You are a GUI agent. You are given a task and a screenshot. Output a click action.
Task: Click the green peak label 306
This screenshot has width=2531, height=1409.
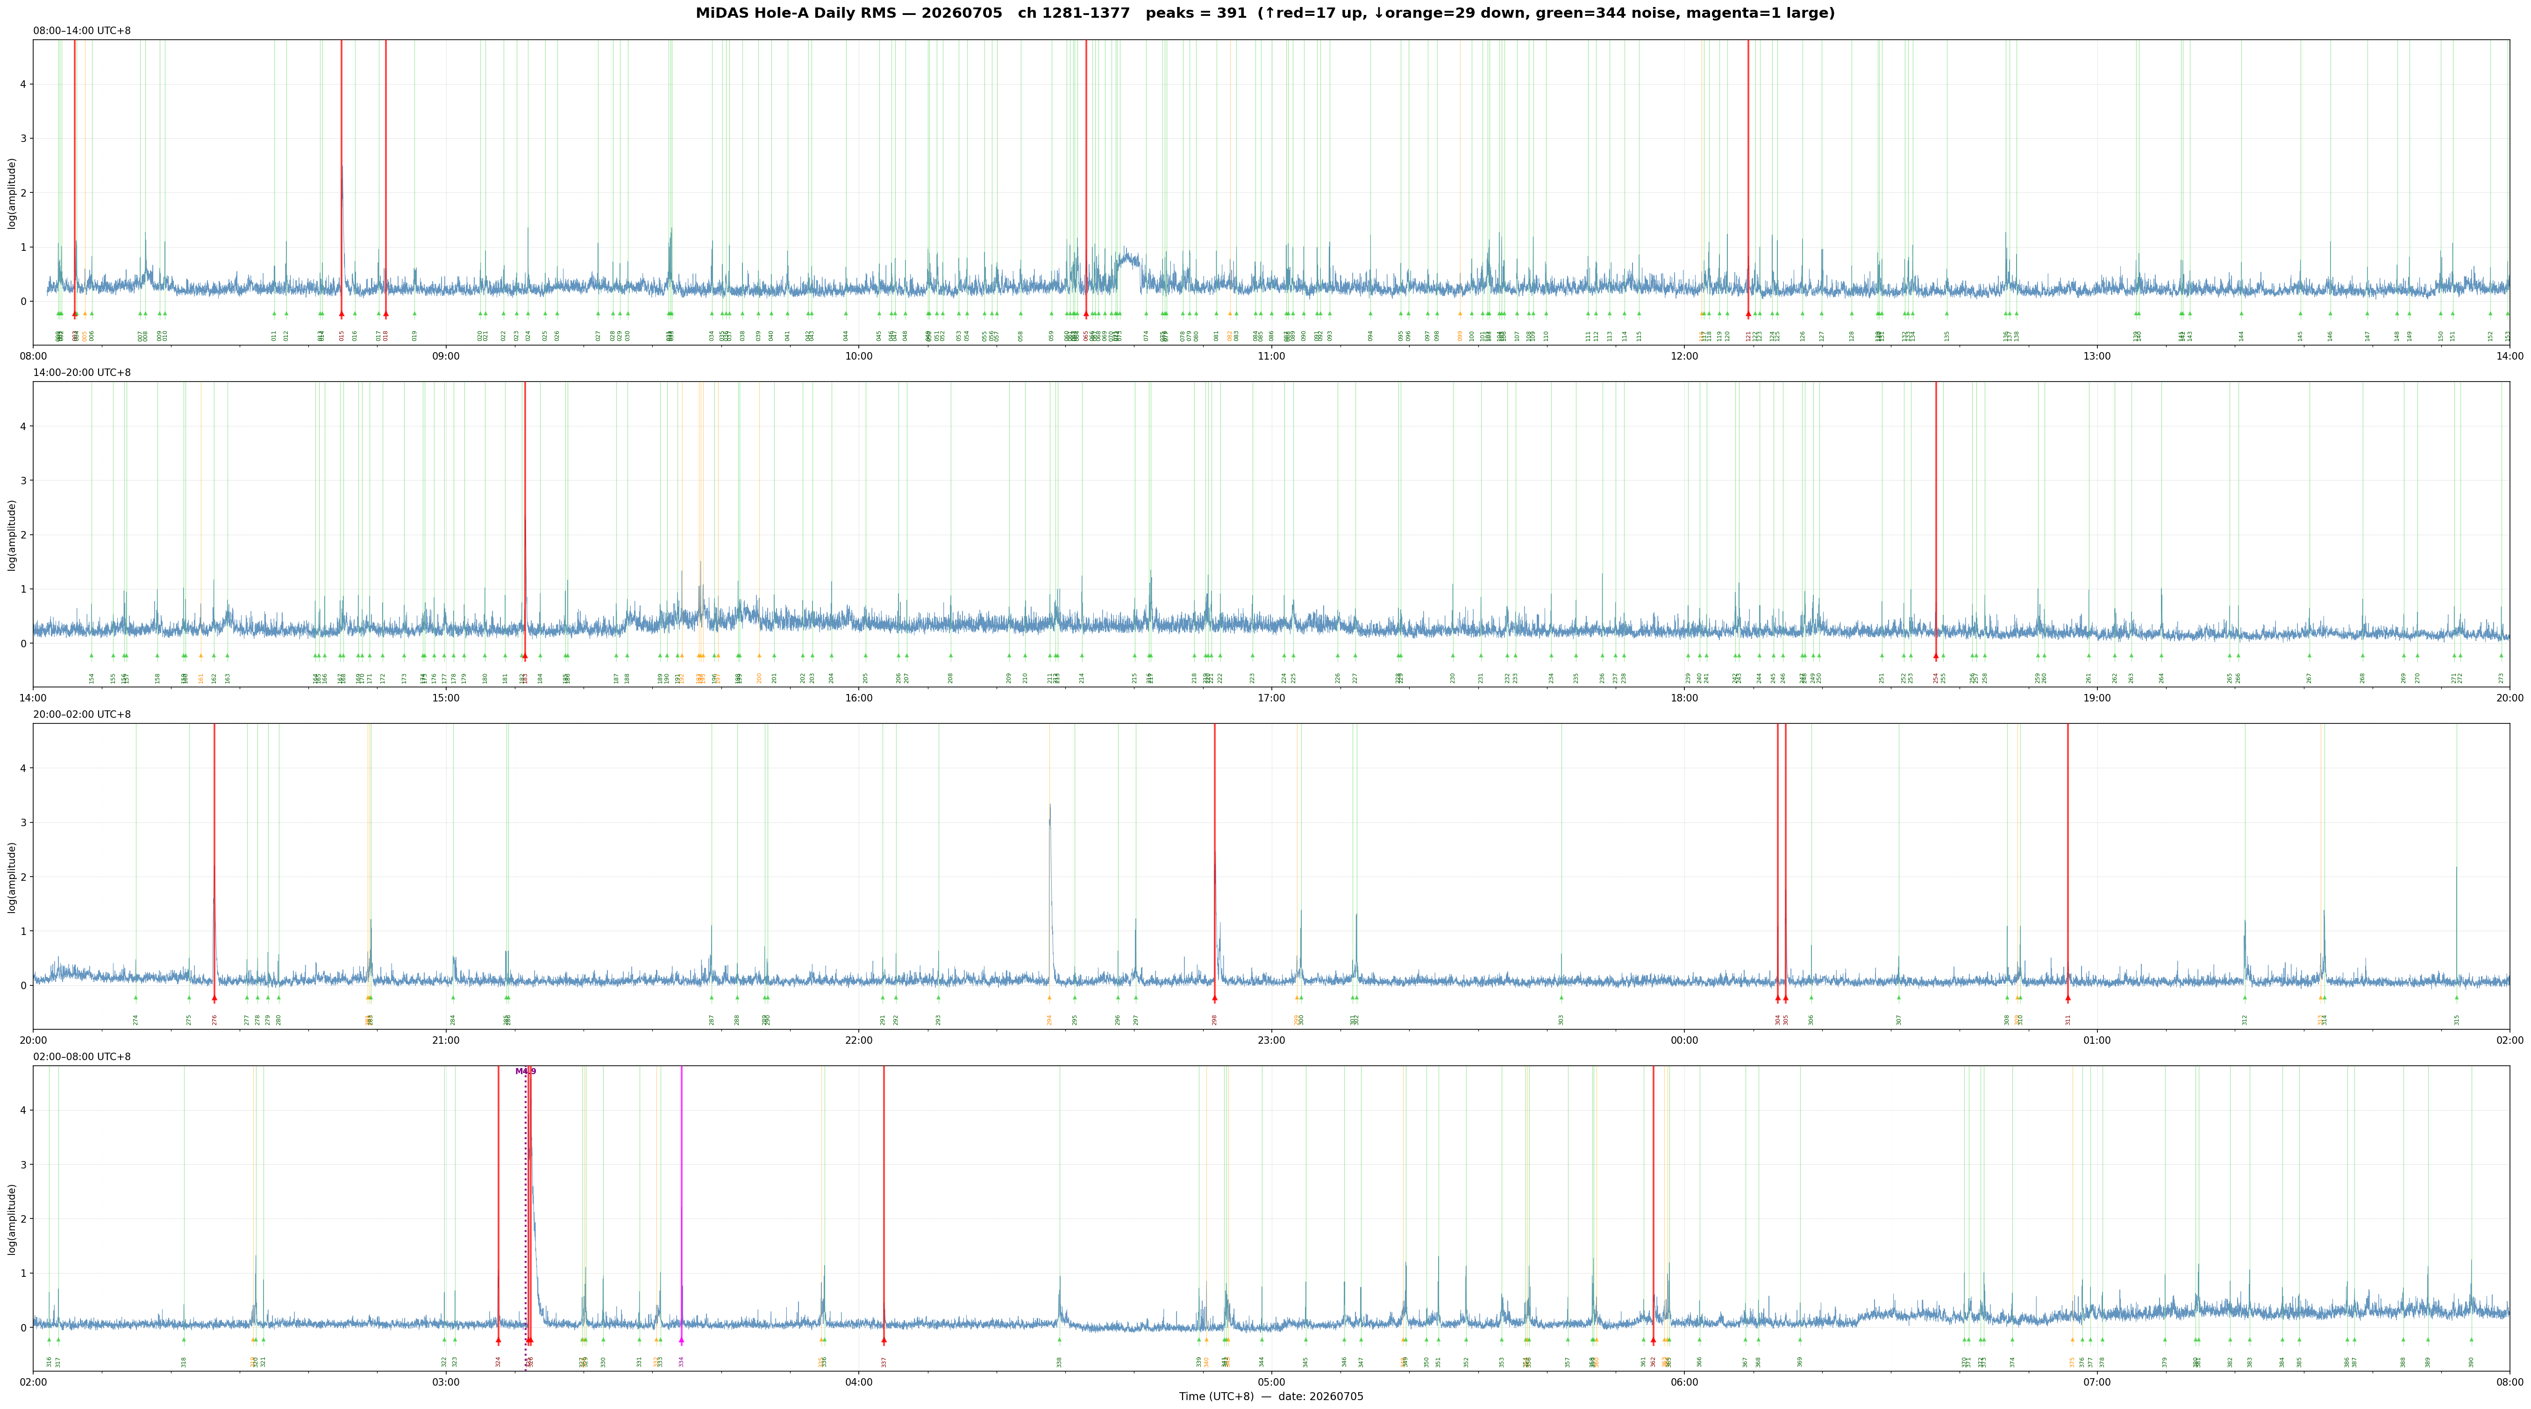1812,1020
